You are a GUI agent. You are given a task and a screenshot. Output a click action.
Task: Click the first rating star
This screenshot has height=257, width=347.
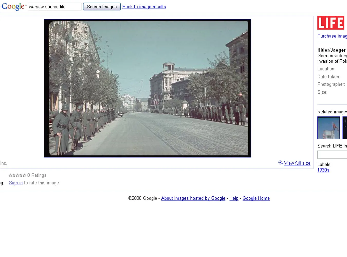coord(11,175)
